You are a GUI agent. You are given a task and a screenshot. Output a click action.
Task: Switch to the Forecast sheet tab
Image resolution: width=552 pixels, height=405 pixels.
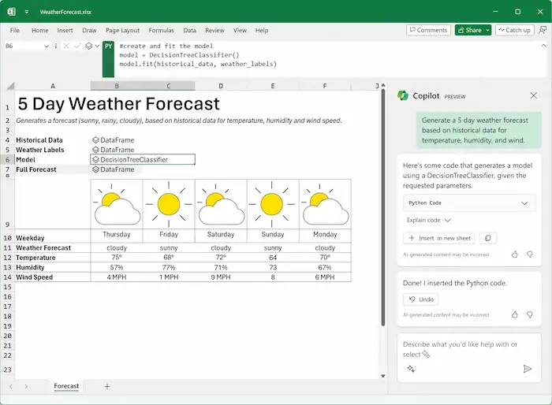66,386
